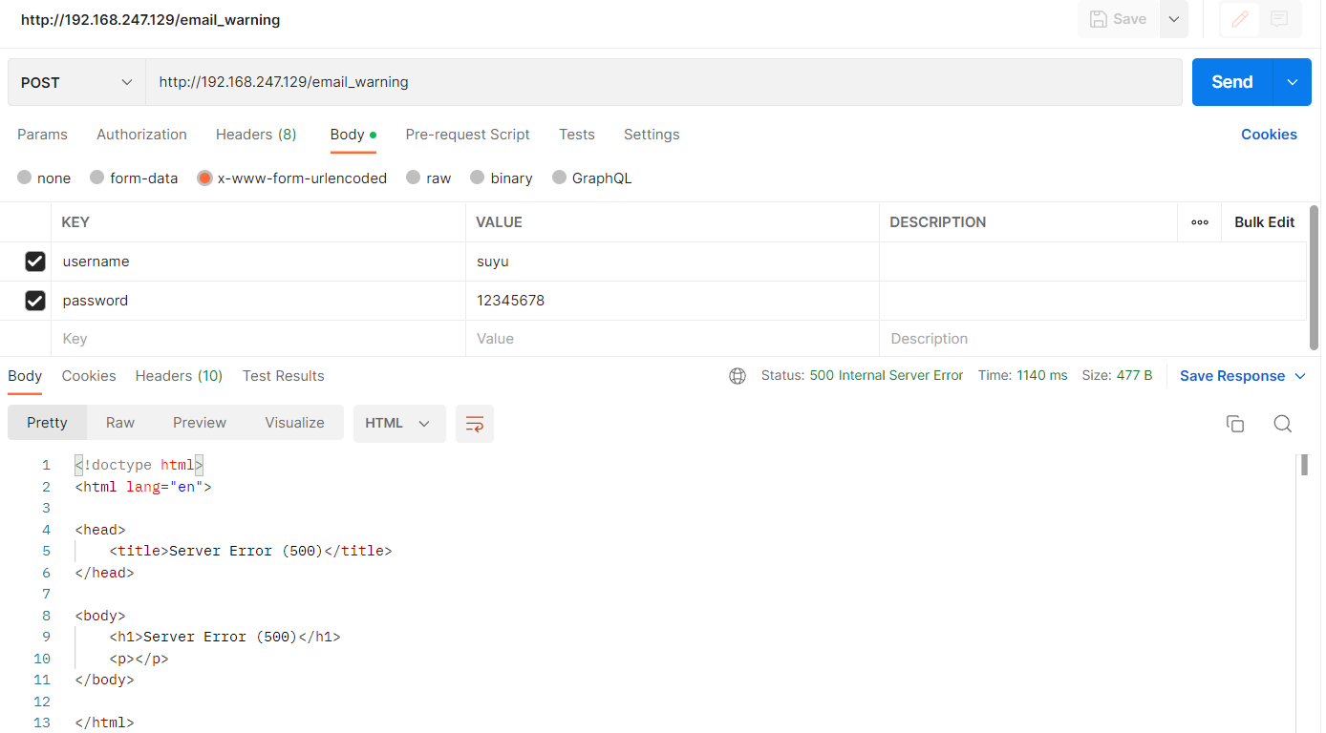Viewport: 1326px width, 733px height.
Task: Open the three-dots column options
Action: coord(1200,222)
